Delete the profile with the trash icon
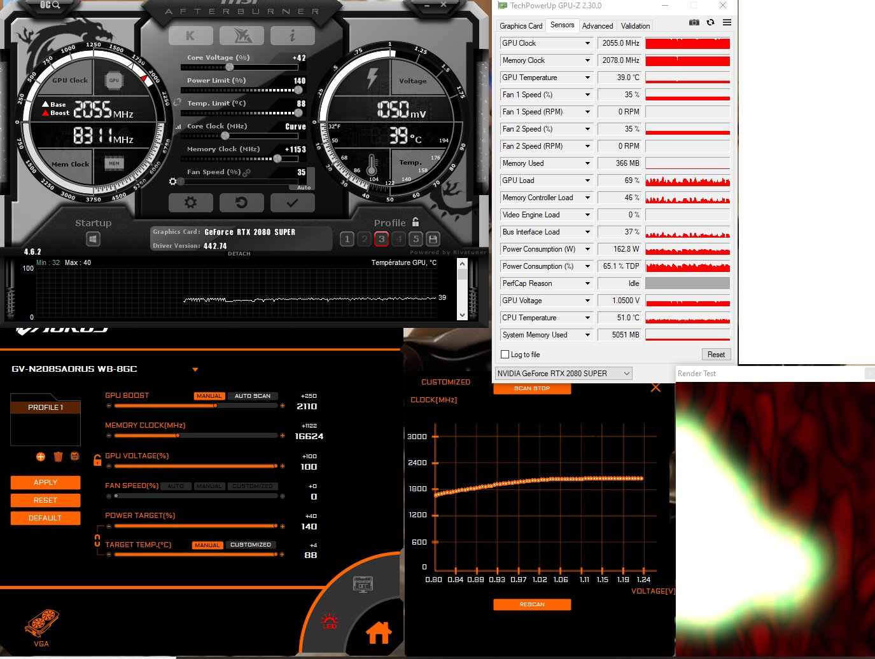The image size is (875, 659). (x=58, y=456)
